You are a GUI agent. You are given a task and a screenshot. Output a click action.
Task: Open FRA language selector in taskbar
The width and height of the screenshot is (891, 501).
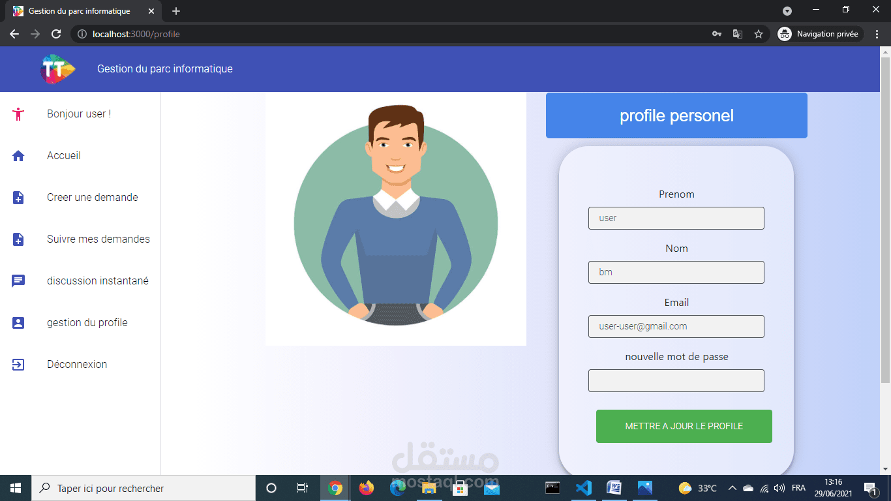798,488
